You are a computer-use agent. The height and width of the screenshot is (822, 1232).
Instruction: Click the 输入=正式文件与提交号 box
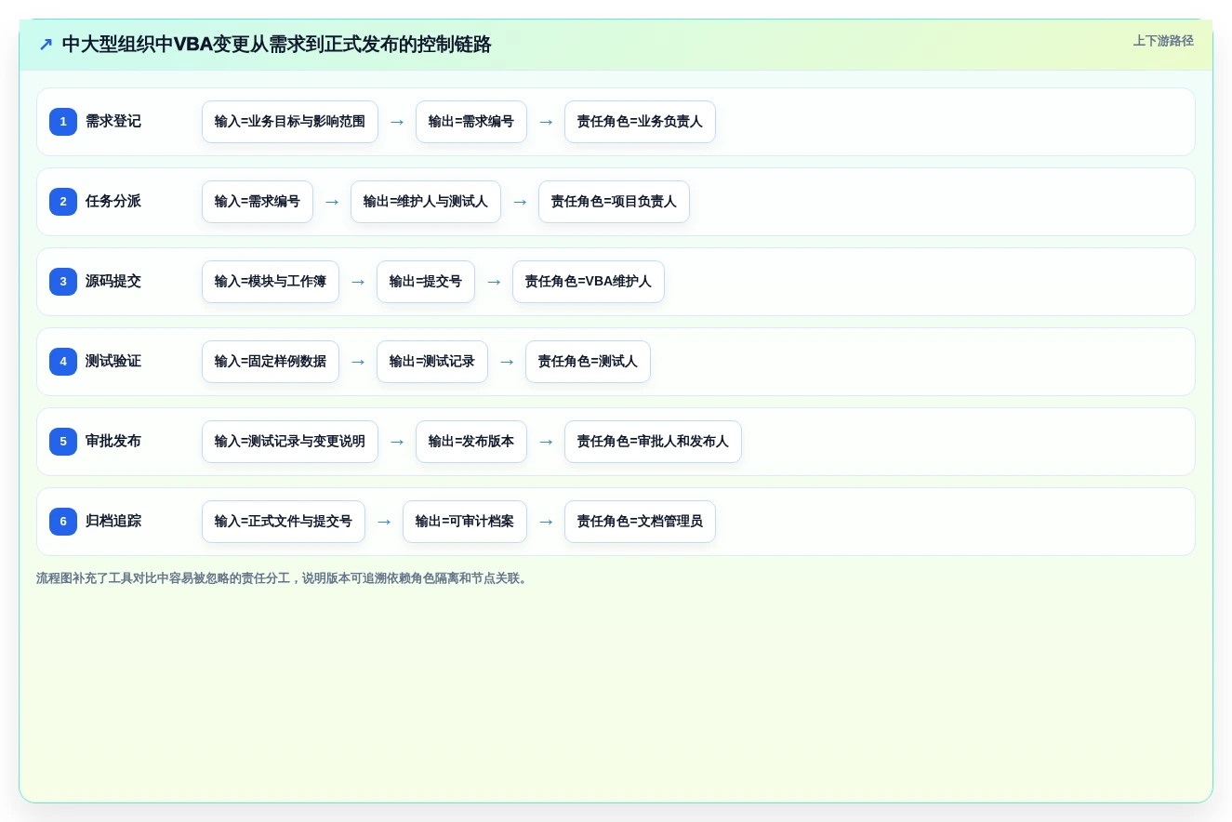pos(284,522)
